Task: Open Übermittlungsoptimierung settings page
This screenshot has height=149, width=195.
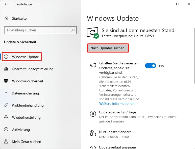Action: coord(33,69)
